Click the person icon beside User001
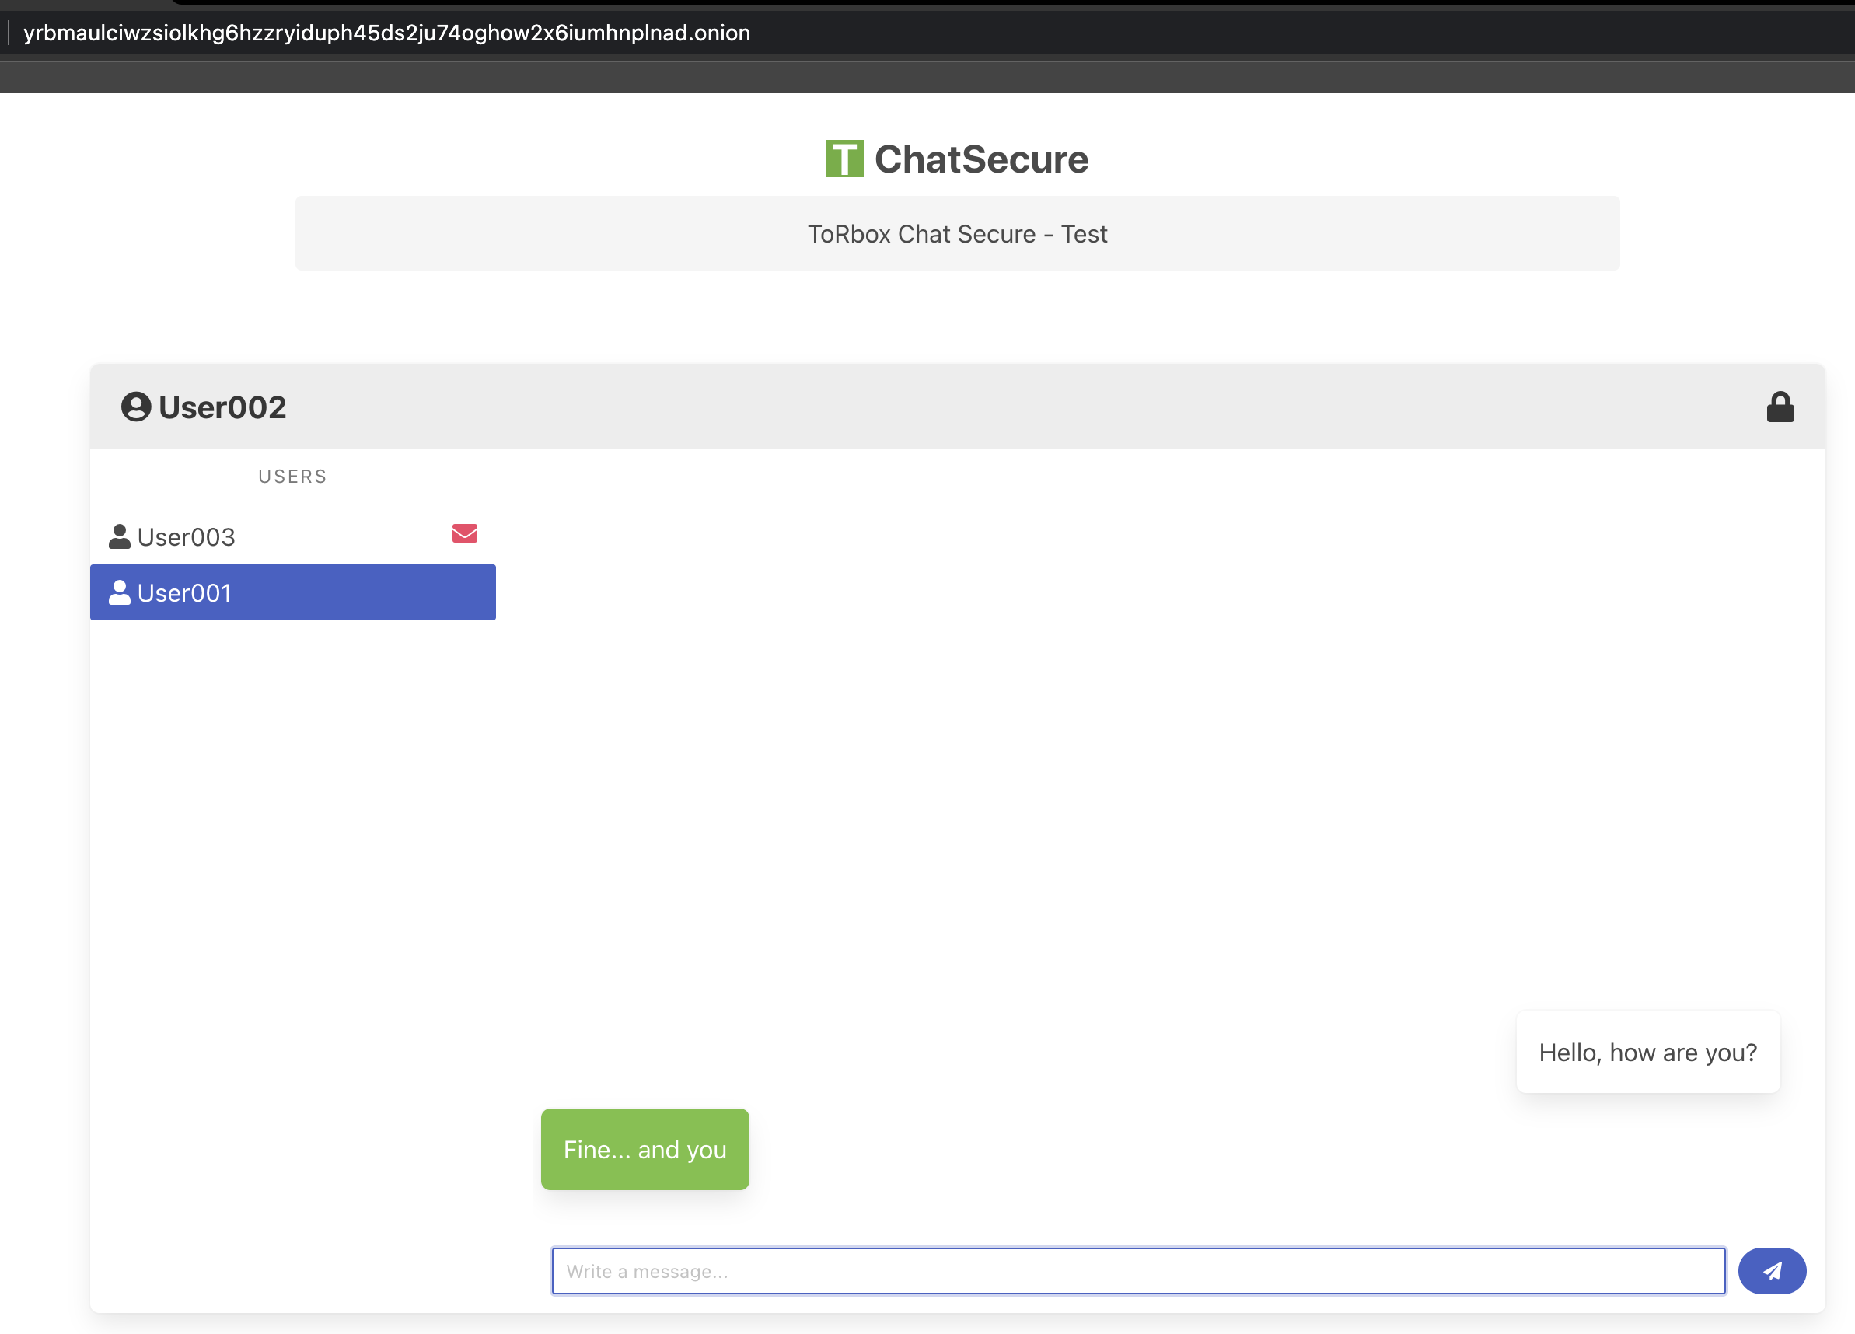 point(120,592)
